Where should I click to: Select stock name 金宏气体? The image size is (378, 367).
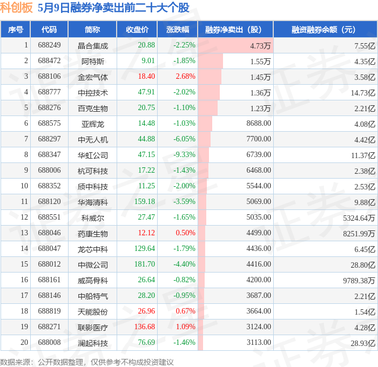(x=92, y=77)
